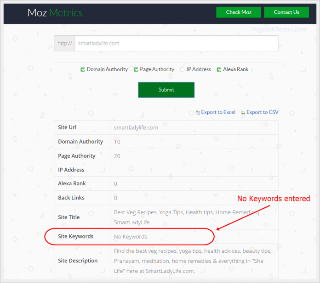This screenshot has width=320, height=283.
Task: Select the Page Authority value 20
Action: (x=117, y=156)
